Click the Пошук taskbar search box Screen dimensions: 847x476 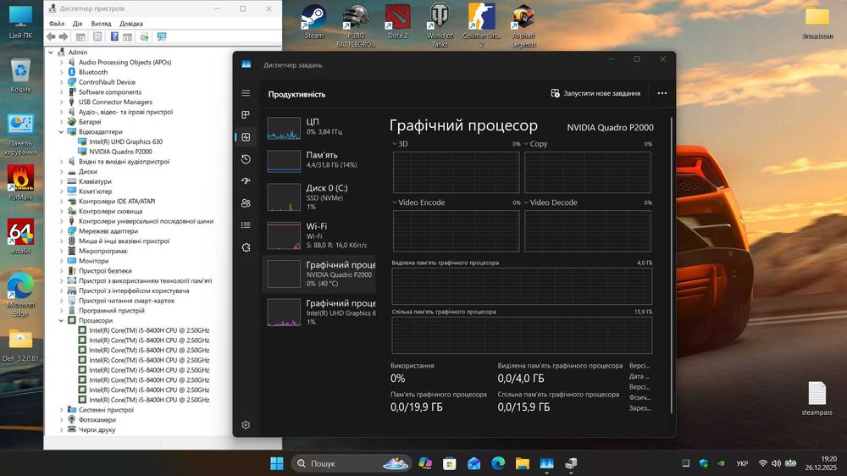pos(352,463)
